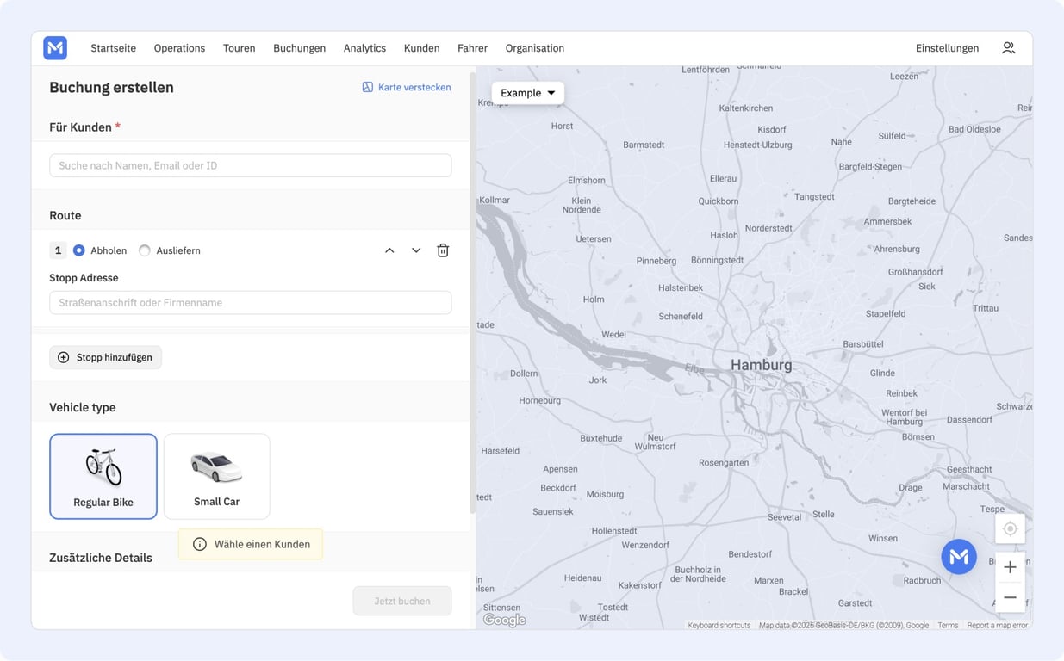Click the Google logo on map
The height and width of the screenshot is (661, 1064).
pos(504,620)
